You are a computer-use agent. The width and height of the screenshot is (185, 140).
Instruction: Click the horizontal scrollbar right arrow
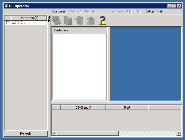pos(179,133)
